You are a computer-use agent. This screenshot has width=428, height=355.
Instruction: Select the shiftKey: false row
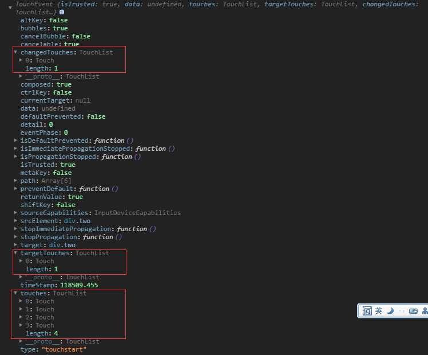coord(47,205)
